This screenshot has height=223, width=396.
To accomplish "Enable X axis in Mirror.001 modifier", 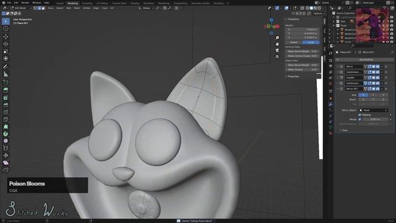I will pos(363,95).
